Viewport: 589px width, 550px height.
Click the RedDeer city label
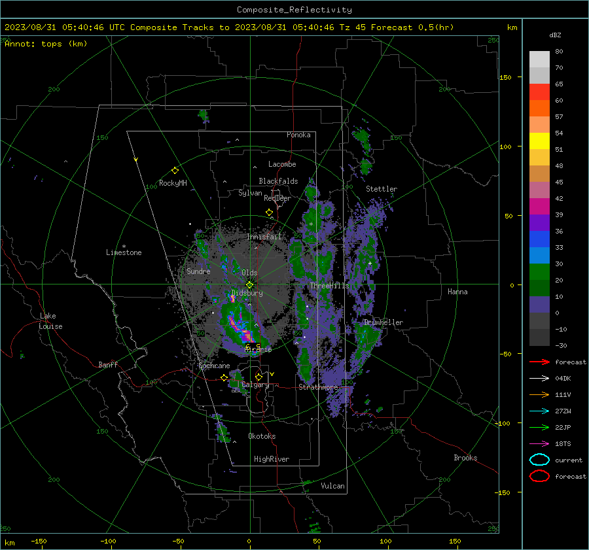(277, 198)
